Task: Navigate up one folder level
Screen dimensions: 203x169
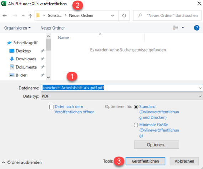Action: pos(30,16)
